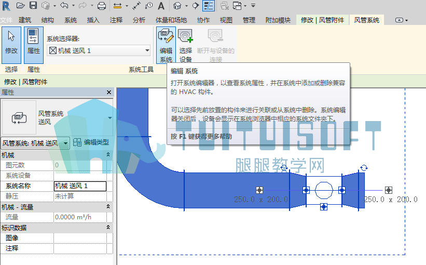Screen dimensions: 426x265
Task: Switch to the 风管系统 ribbon tab
Action: [x=367, y=20]
